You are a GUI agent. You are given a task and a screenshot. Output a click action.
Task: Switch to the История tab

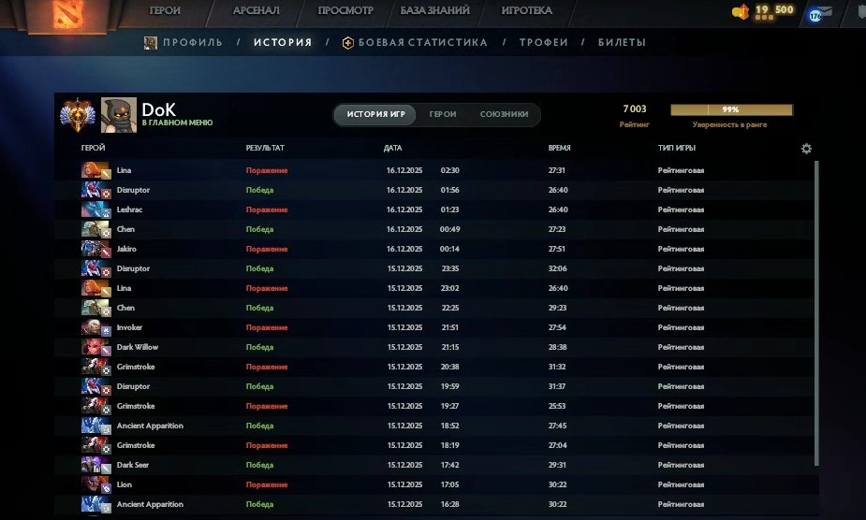pyautogui.click(x=283, y=42)
